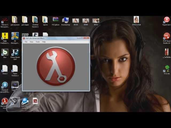Select the 90338 image thumbnail
Screen dimensions: 171x128
point(76,22)
